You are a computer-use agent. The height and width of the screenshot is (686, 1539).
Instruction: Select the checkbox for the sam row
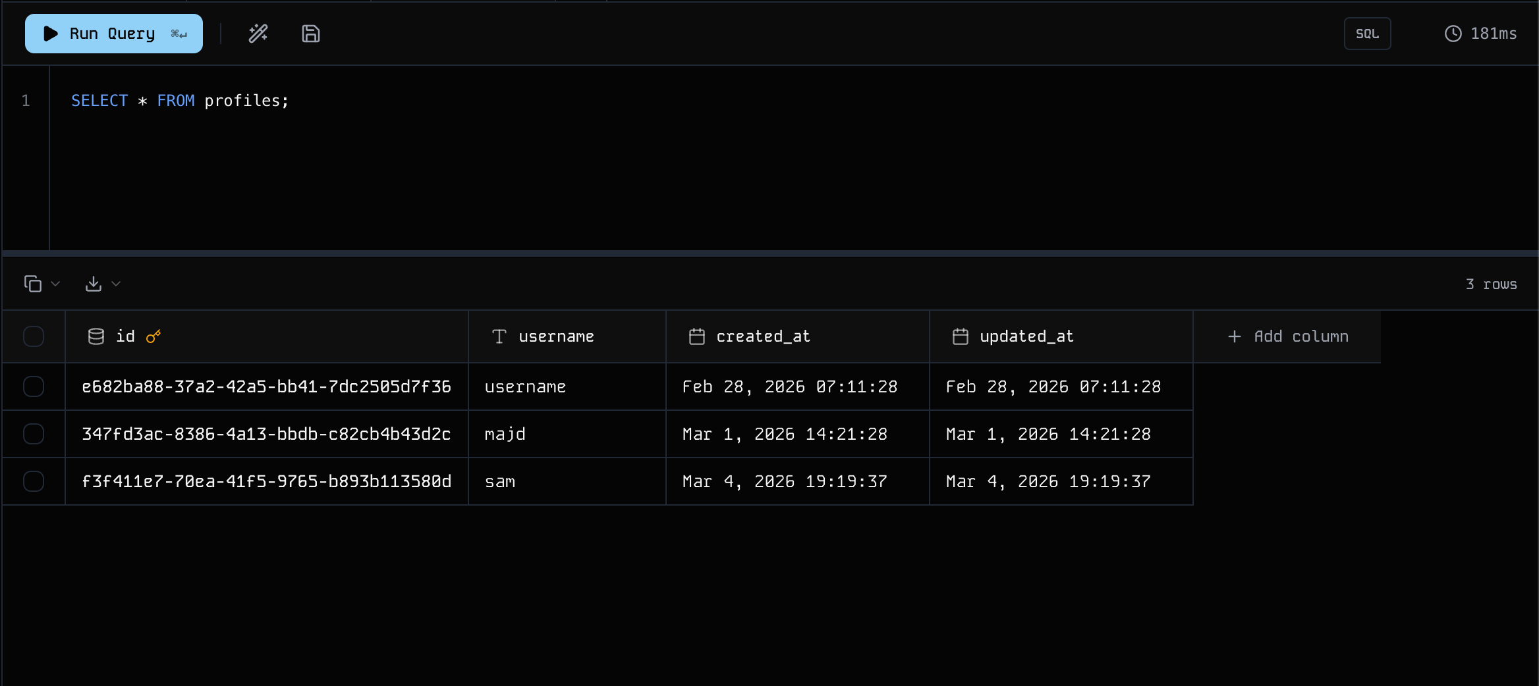[x=33, y=481]
